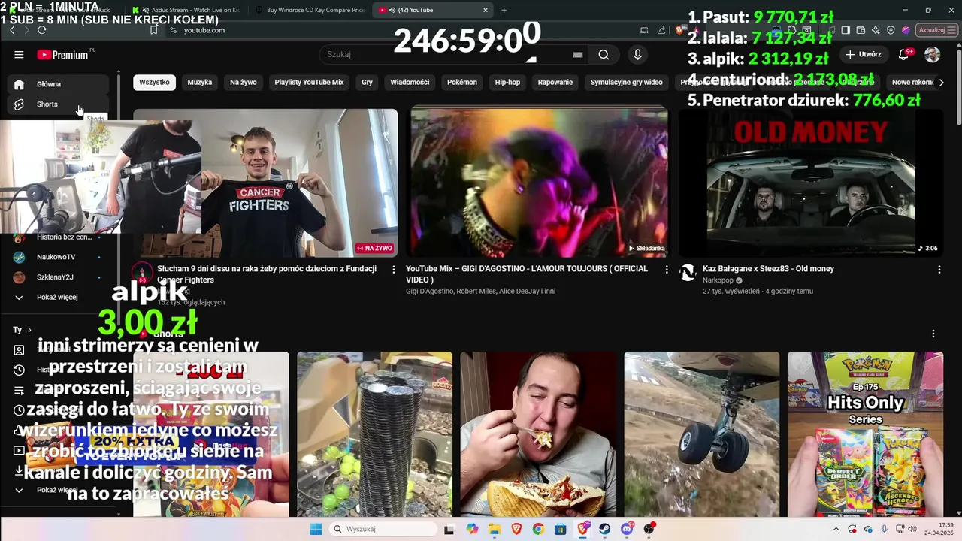The image size is (962, 541).
Task: Open the airplane landing gear Short
Action: point(702,434)
